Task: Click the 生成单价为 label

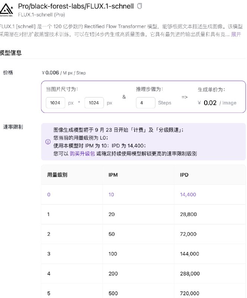Action: [212, 89]
